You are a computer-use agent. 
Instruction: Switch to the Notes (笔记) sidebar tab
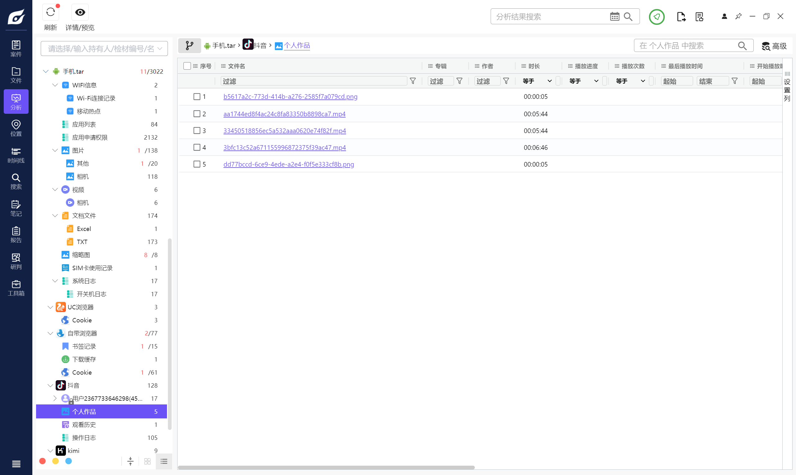tap(16, 208)
